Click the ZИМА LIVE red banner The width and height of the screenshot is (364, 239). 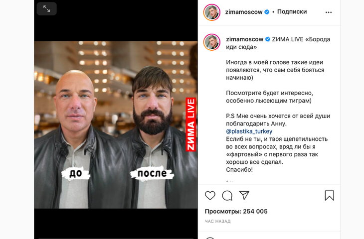pyautogui.click(x=191, y=124)
